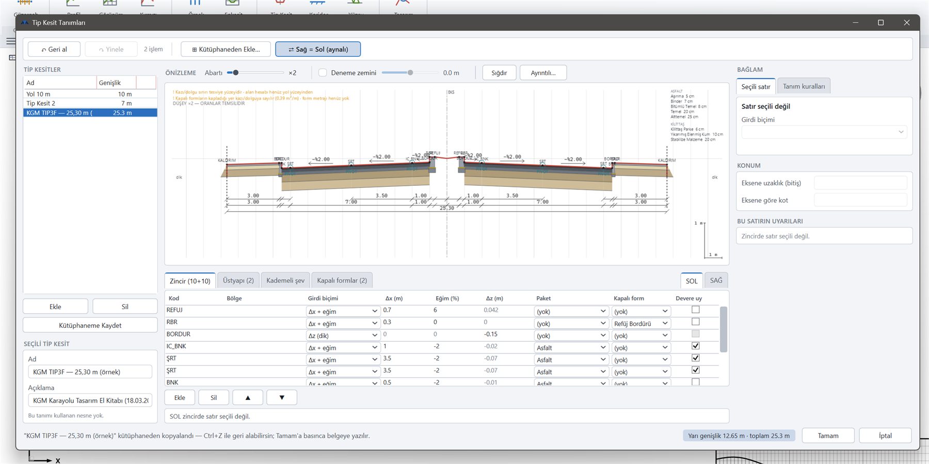Select Tip Kesit 2 in list

(90, 103)
